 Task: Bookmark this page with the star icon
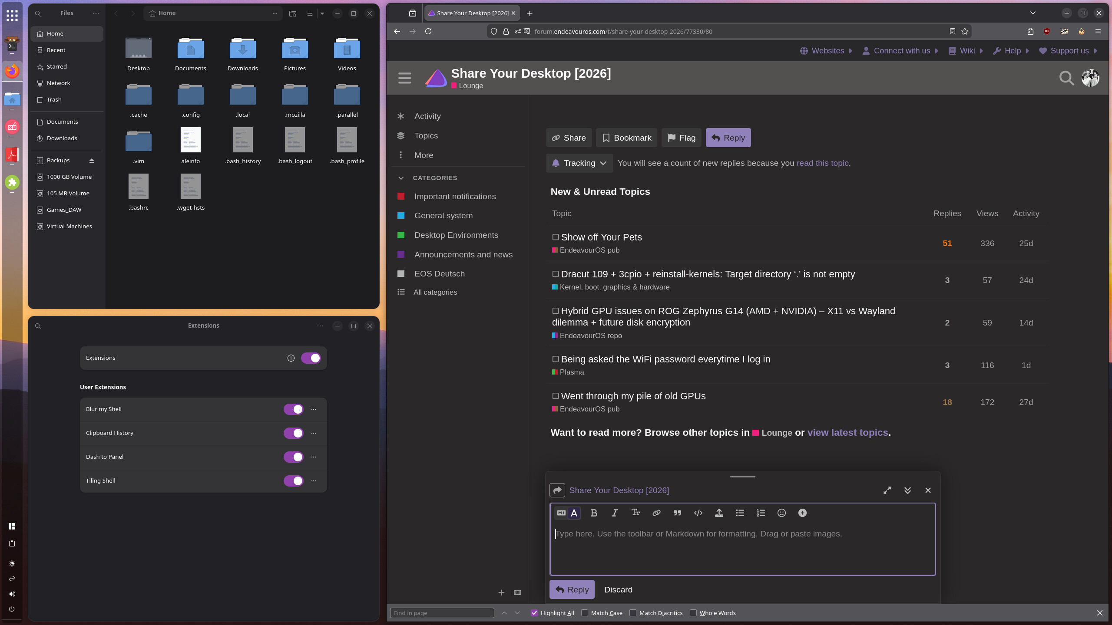tap(965, 31)
